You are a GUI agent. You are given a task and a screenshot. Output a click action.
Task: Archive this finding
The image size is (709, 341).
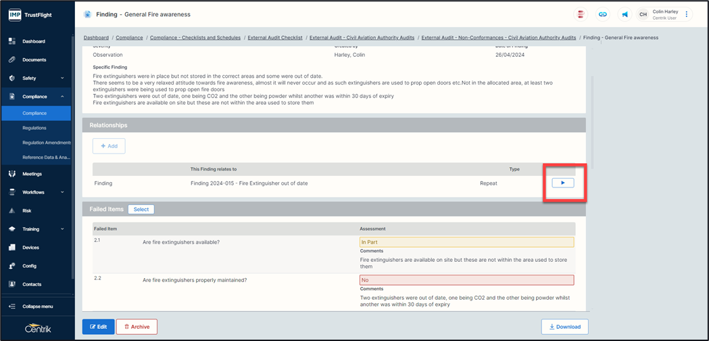(137, 327)
